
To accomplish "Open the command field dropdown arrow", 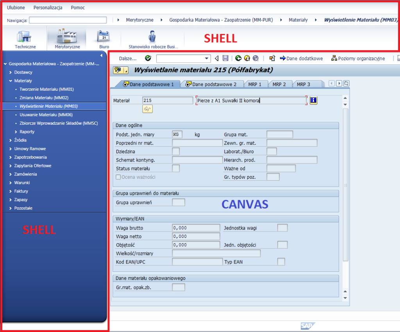I will [x=207, y=59].
